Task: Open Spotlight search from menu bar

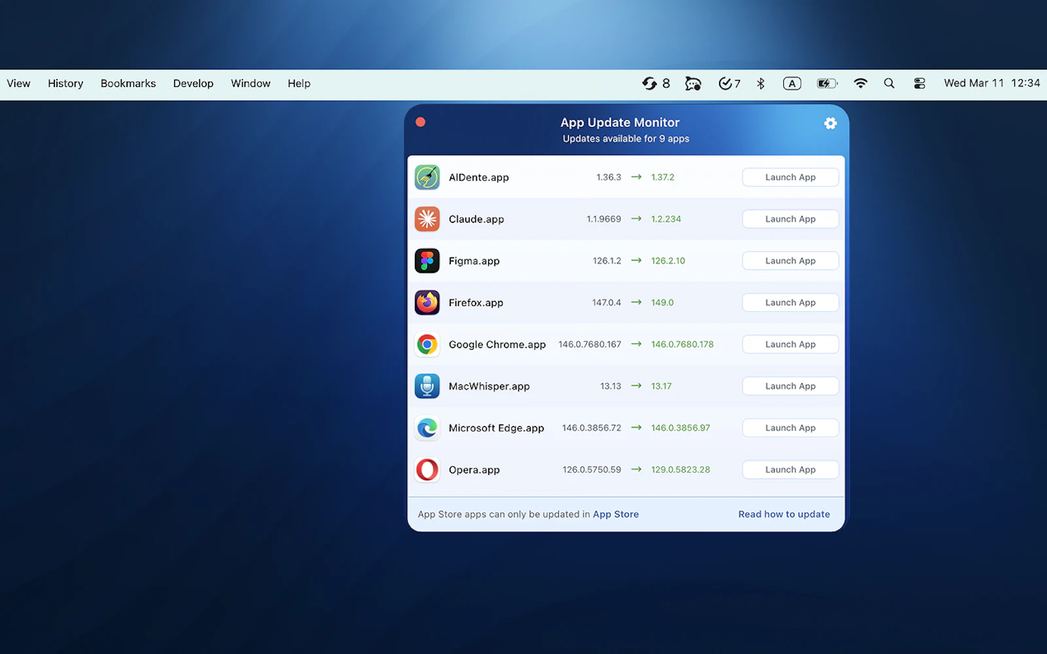Action: click(889, 83)
